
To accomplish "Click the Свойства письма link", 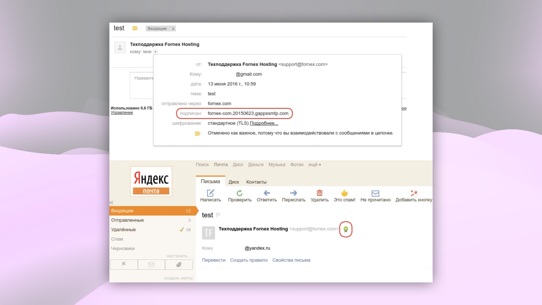I will pos(291,260).
